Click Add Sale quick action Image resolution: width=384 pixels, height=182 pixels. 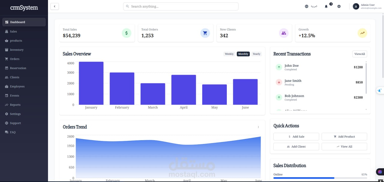pos(296,137)
